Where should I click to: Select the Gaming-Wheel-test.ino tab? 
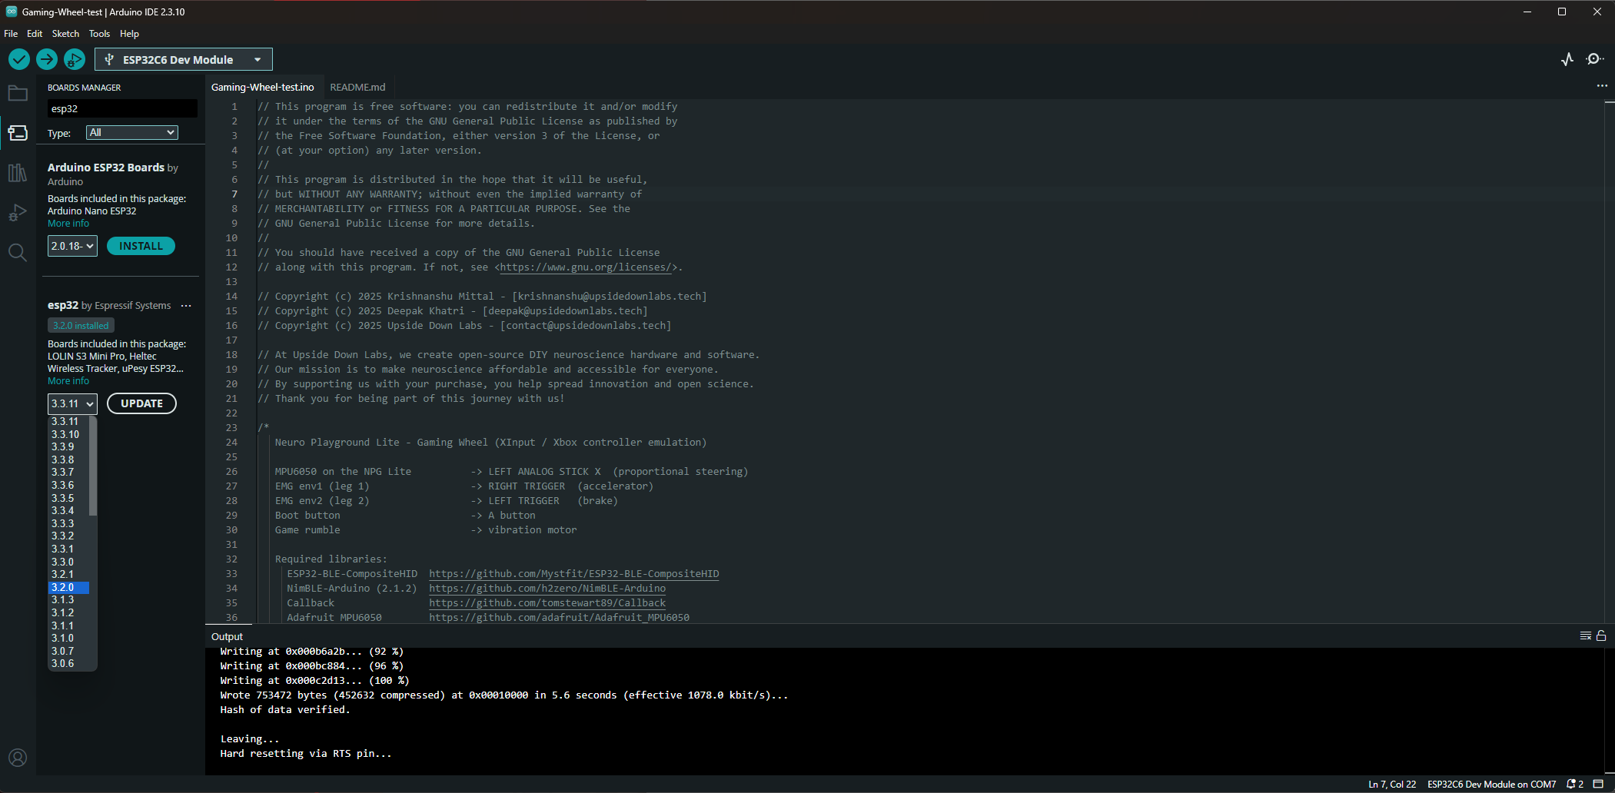point(263,87)
